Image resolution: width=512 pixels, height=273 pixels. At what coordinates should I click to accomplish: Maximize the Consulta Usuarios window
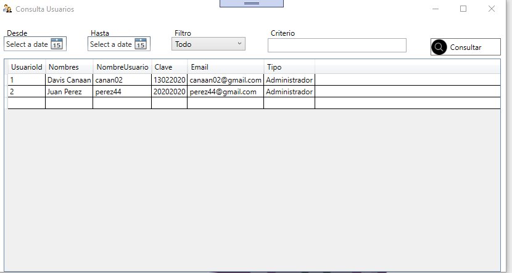click(x=463, y=9)
